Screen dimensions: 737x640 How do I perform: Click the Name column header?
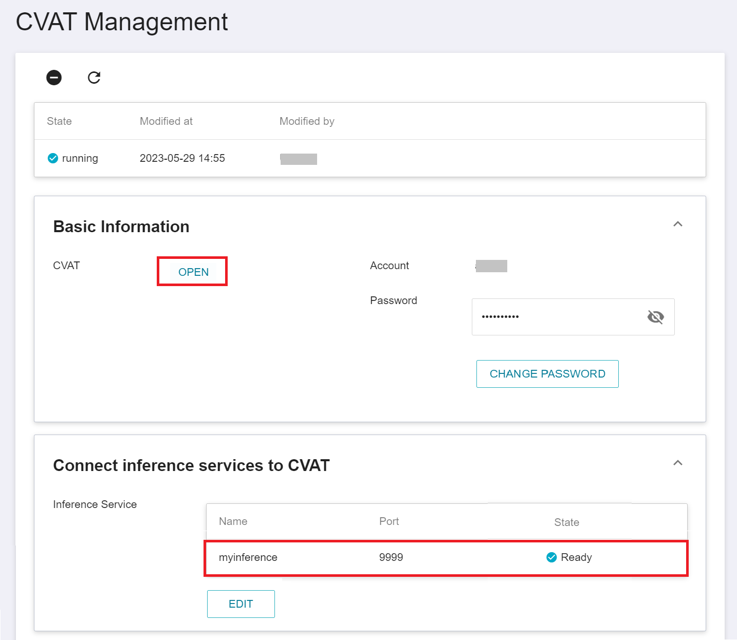pos(233,521)
